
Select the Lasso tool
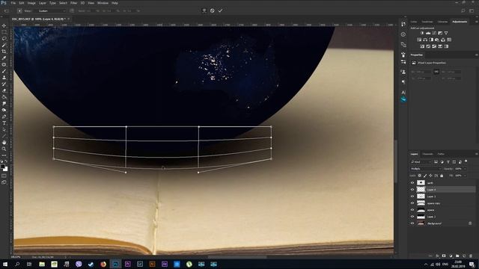4,38
